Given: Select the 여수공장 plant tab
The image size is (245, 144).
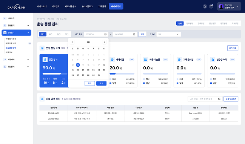Looking at the screenshot, I should point(235,23).
